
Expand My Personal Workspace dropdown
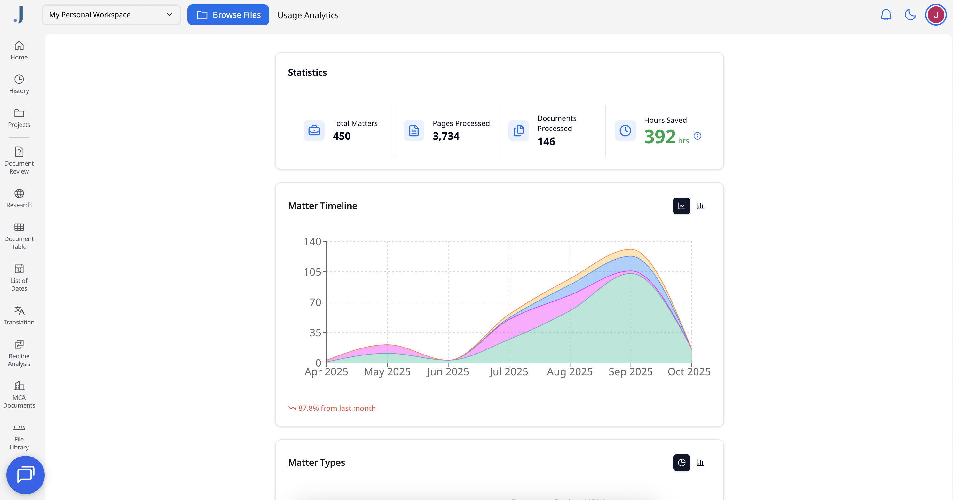point(111,15)
